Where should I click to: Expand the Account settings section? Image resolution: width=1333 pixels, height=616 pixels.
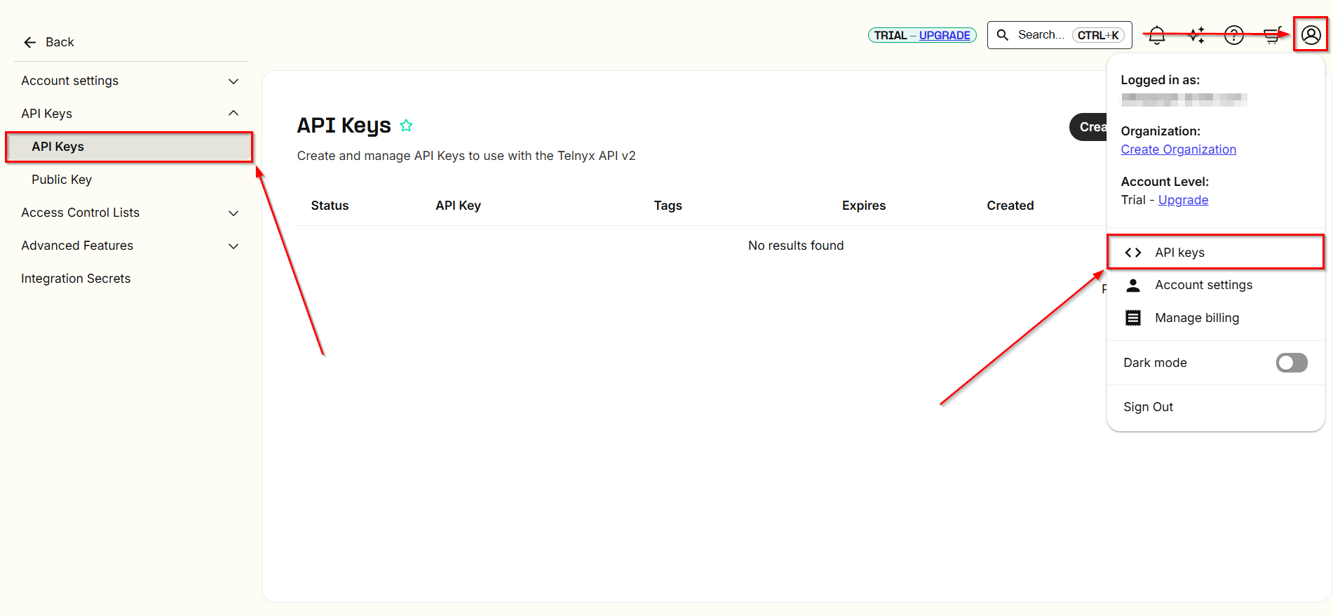click(x=234, y=81)
